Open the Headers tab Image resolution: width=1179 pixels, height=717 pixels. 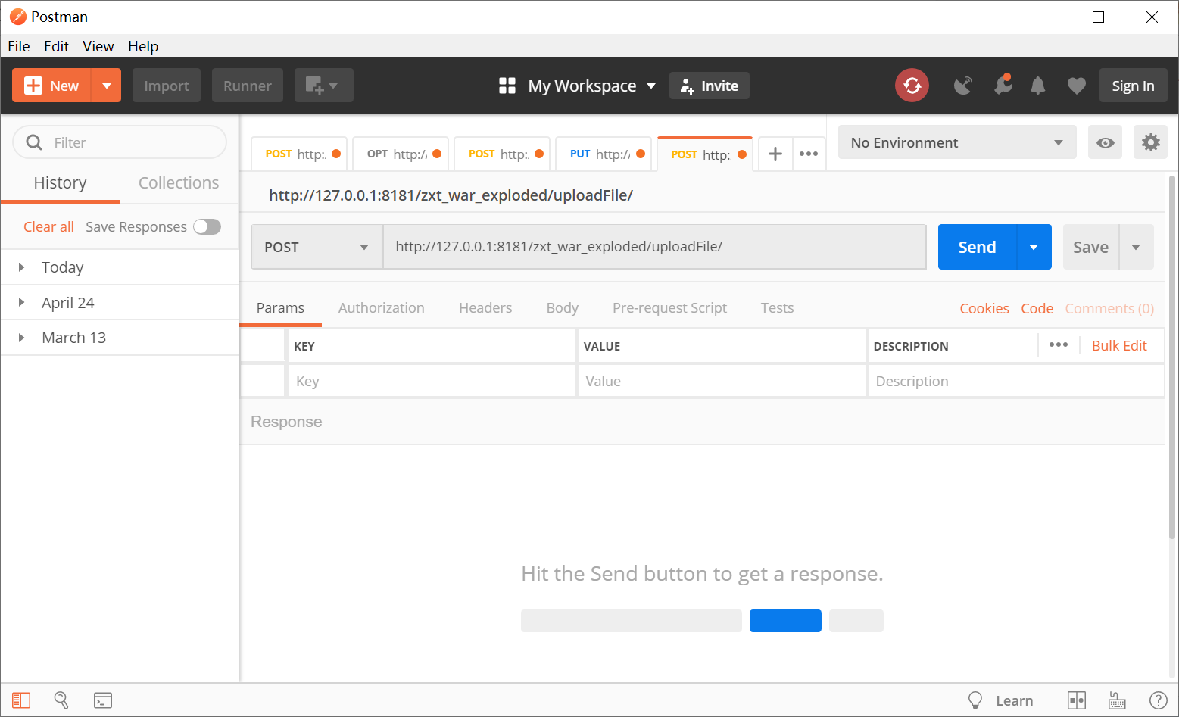[x=485, y=307]
